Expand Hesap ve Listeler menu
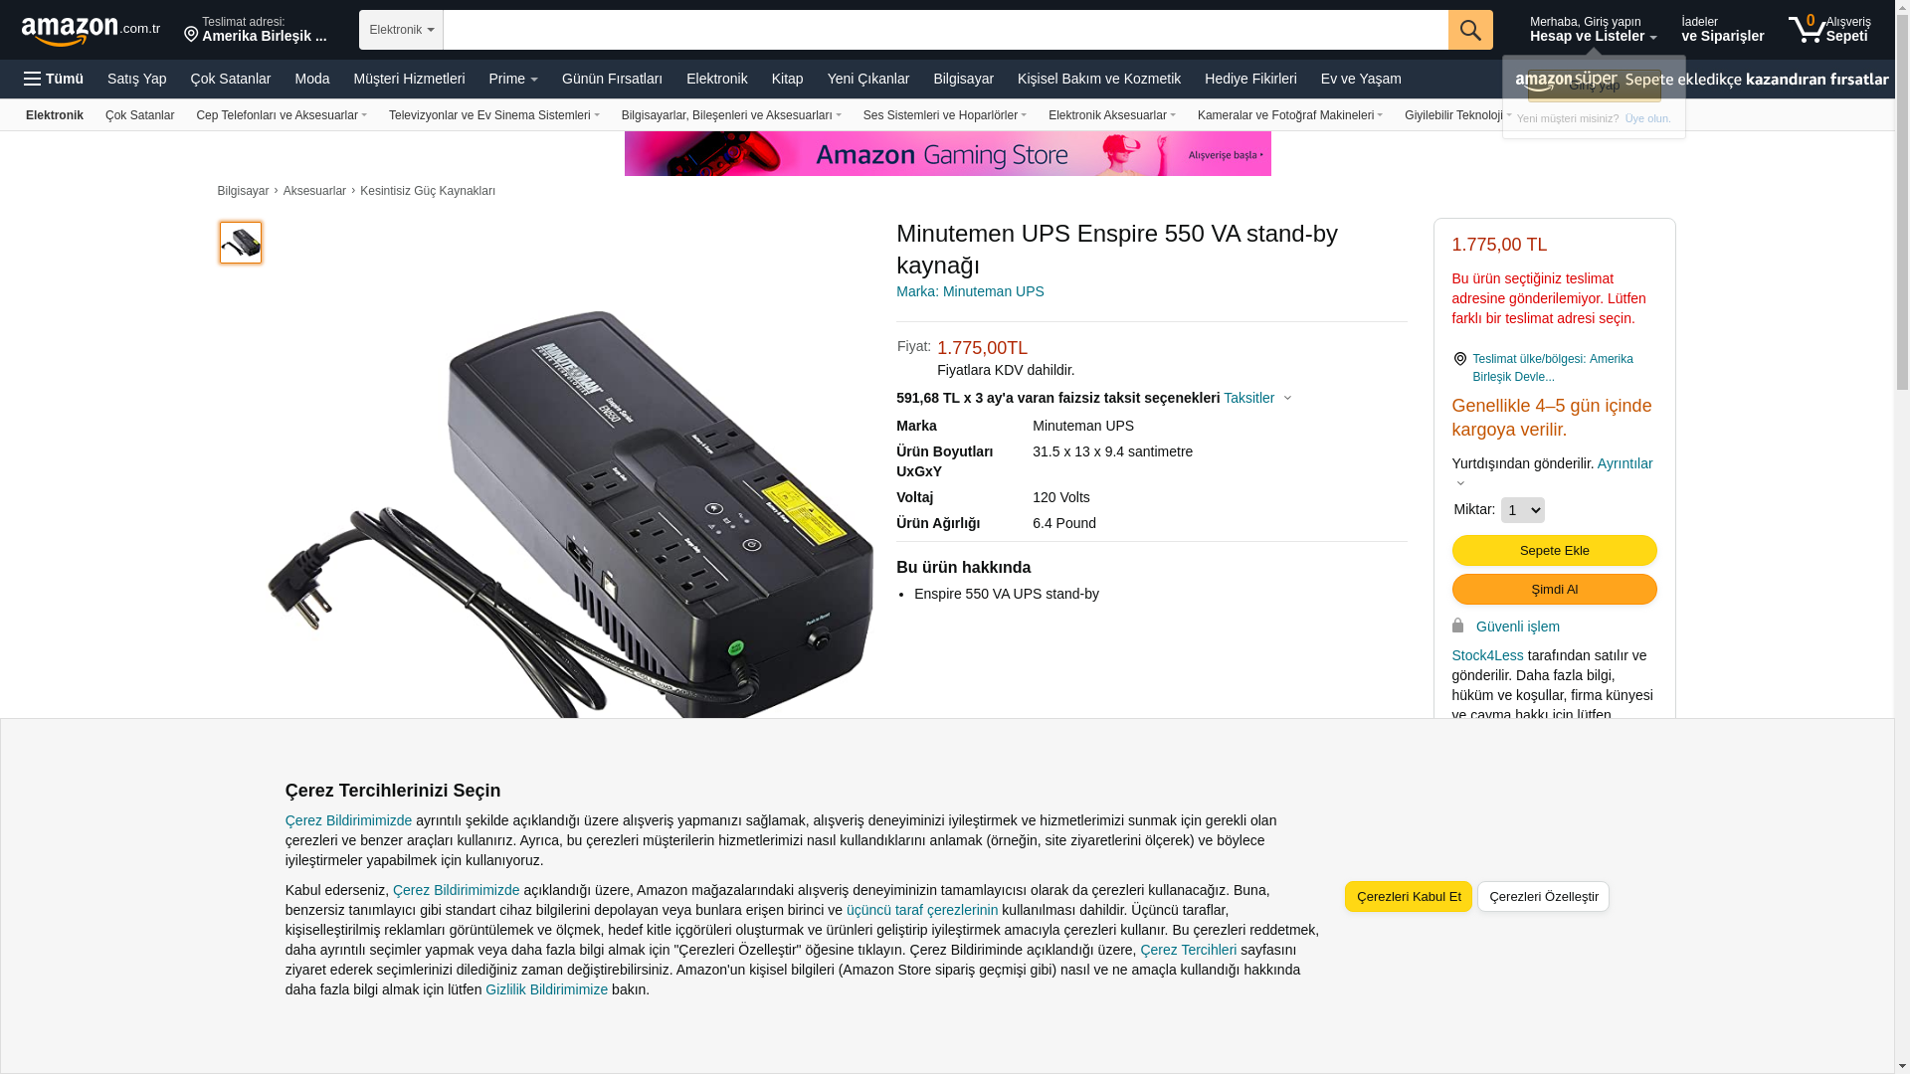Viewport: 1910px width, 1074px height. [x=1593, y=30]
